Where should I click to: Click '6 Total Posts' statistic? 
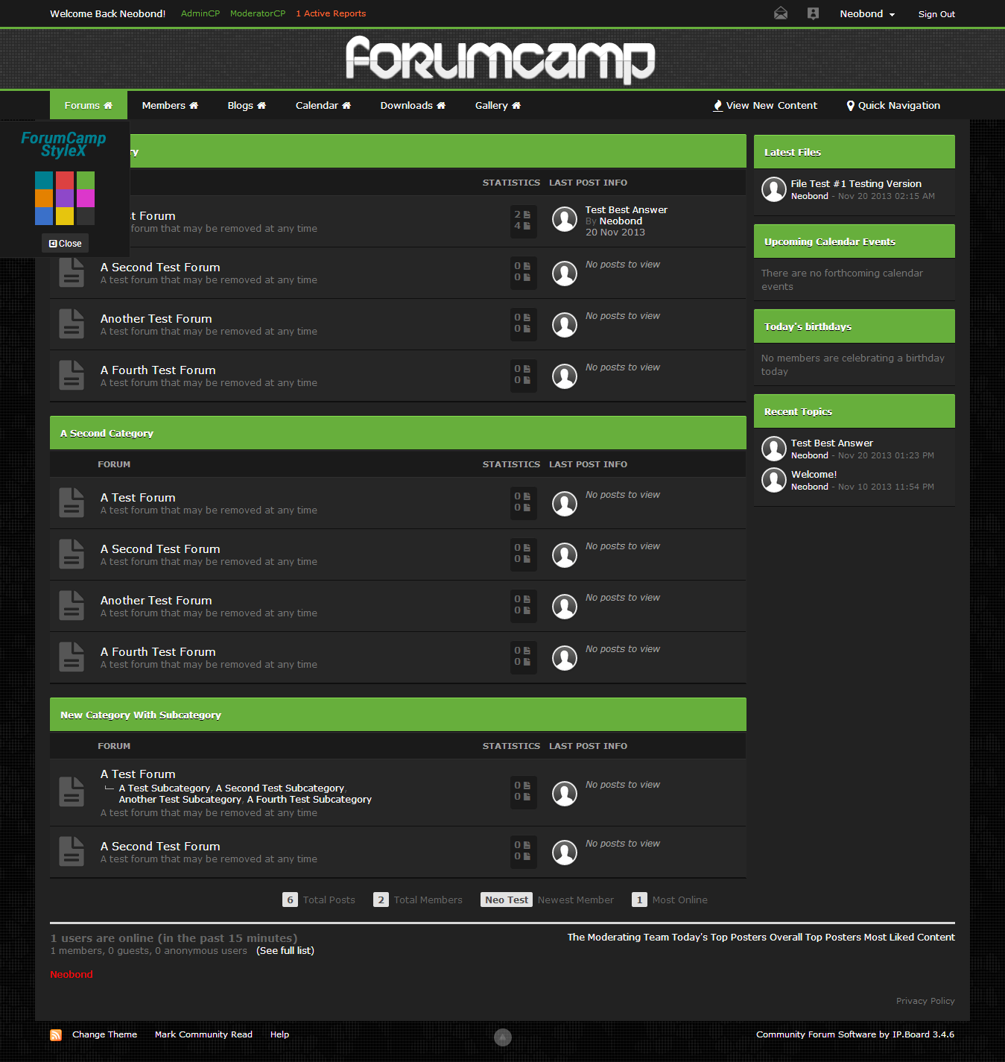pos(319,900)
